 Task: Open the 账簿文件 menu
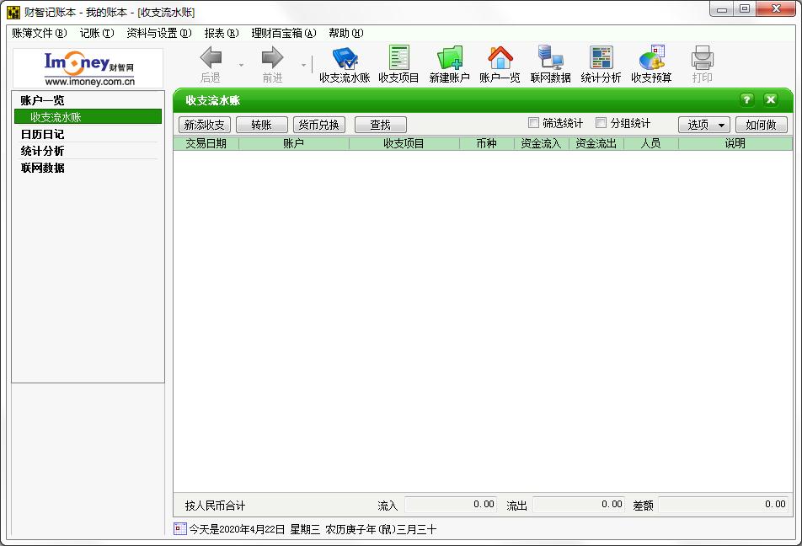[x=40, y=33]
